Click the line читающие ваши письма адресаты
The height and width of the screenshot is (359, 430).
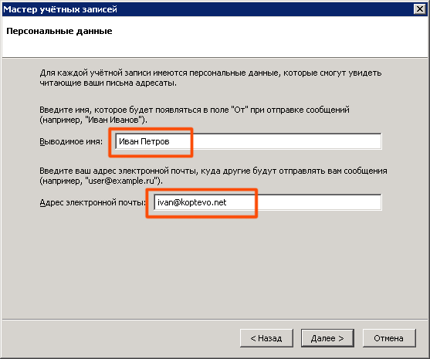108,83
